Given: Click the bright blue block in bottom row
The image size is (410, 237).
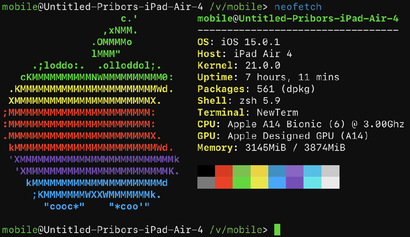Looking at the screenshot, I should 277,183.
